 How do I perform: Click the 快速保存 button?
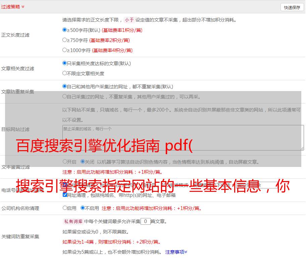pos(292,7)
